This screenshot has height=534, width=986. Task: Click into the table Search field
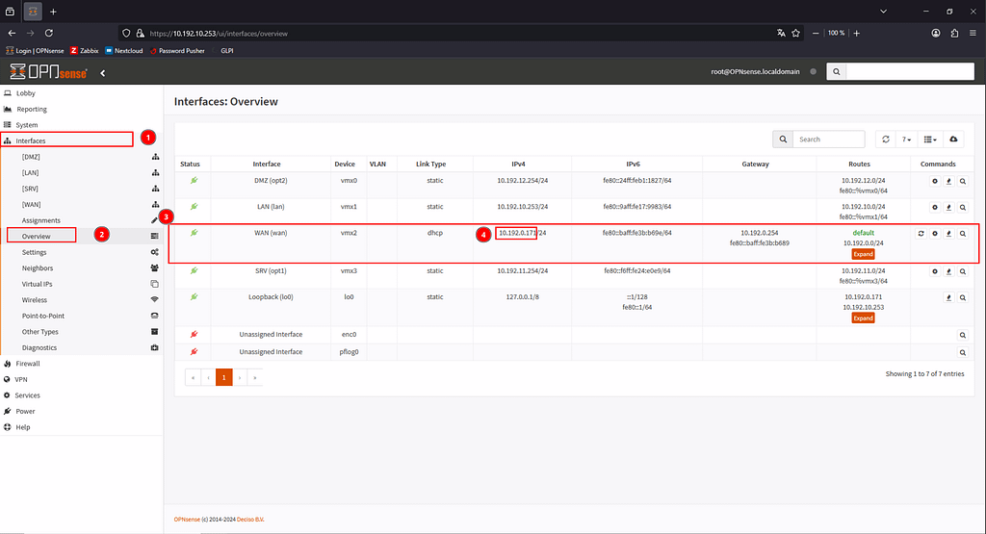(x=829, y=140)
